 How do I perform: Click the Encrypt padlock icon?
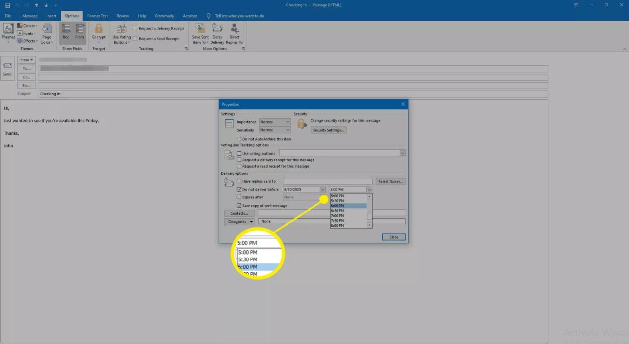coord(99,28)
